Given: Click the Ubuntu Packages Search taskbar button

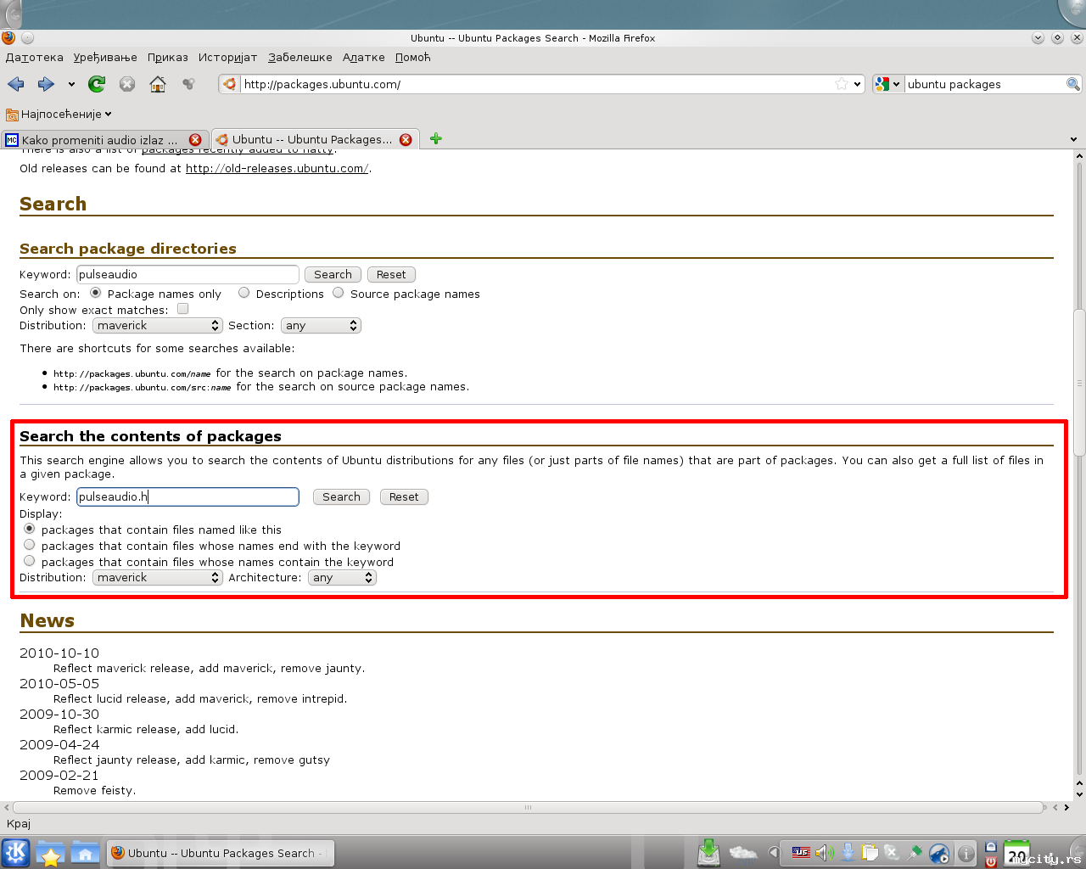Looking at the screenshot, I should tap(221, 853).
